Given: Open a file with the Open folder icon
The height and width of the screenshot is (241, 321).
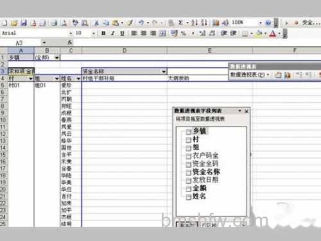Looking at the screenshot, I should pos(14,22).
